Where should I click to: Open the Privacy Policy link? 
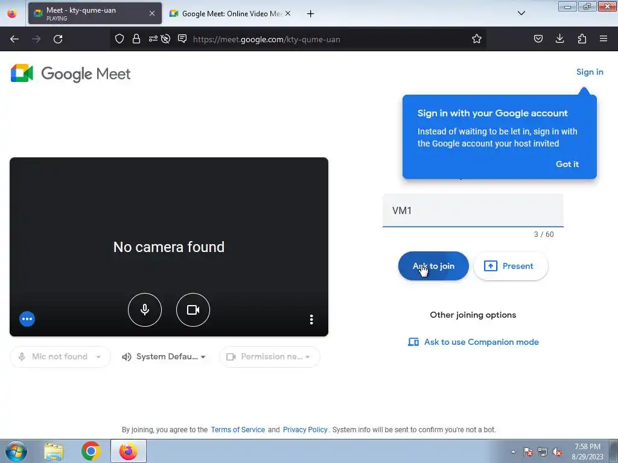(305, 429)
